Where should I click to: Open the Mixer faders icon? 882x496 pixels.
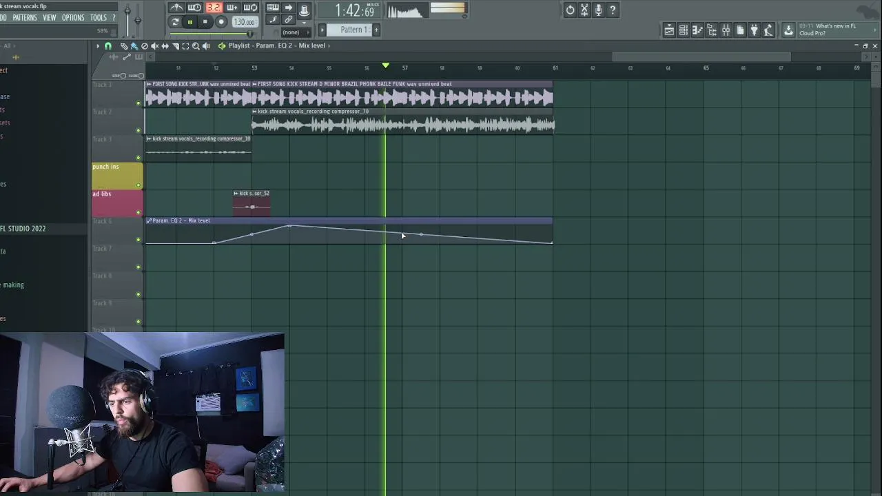726,30
